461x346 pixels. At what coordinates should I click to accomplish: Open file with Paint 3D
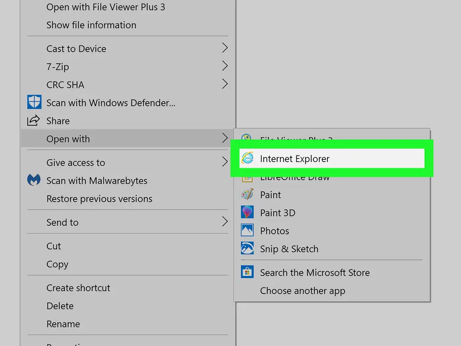coord(332,213)
